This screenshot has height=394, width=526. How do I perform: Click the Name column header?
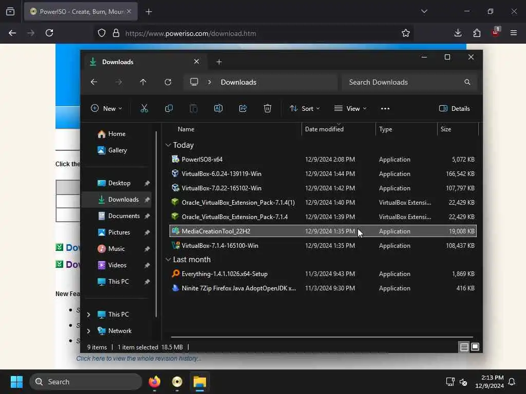[x=186, y=129]
